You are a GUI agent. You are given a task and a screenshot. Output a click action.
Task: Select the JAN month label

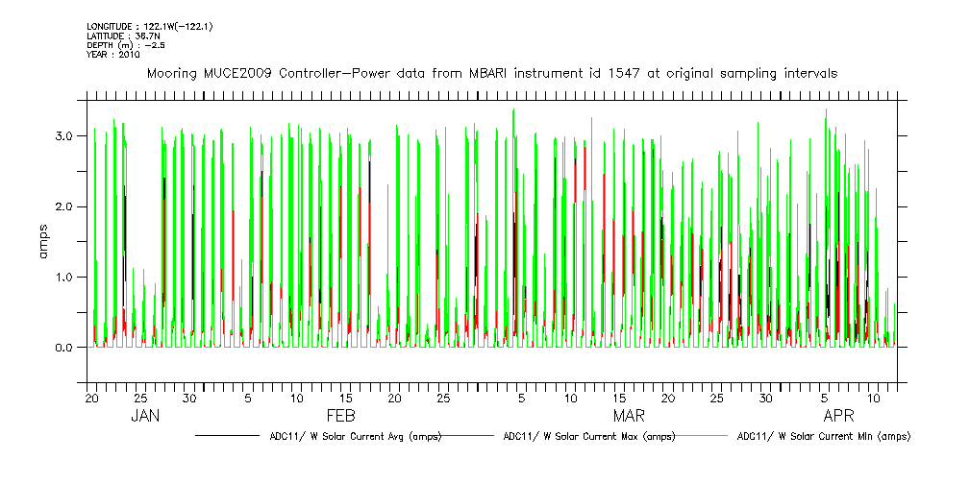[x=145, y=416]
